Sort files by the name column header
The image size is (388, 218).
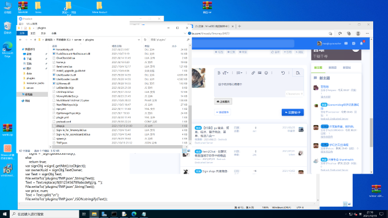point(55,46)
